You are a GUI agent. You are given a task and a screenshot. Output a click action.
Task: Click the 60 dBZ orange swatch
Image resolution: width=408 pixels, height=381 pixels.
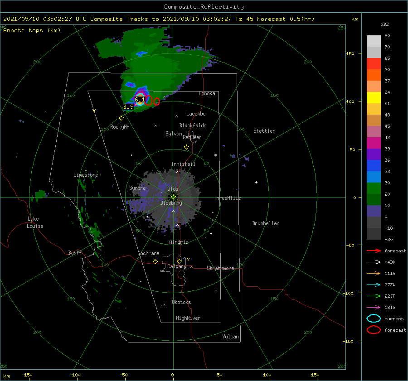coord(374,75)
